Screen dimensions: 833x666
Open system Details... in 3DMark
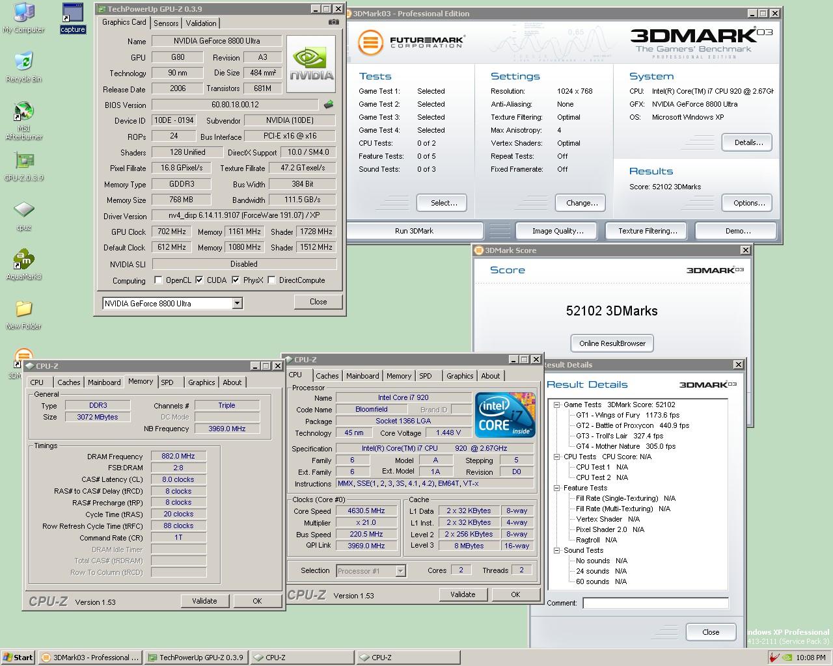click(x=748, y=142)
